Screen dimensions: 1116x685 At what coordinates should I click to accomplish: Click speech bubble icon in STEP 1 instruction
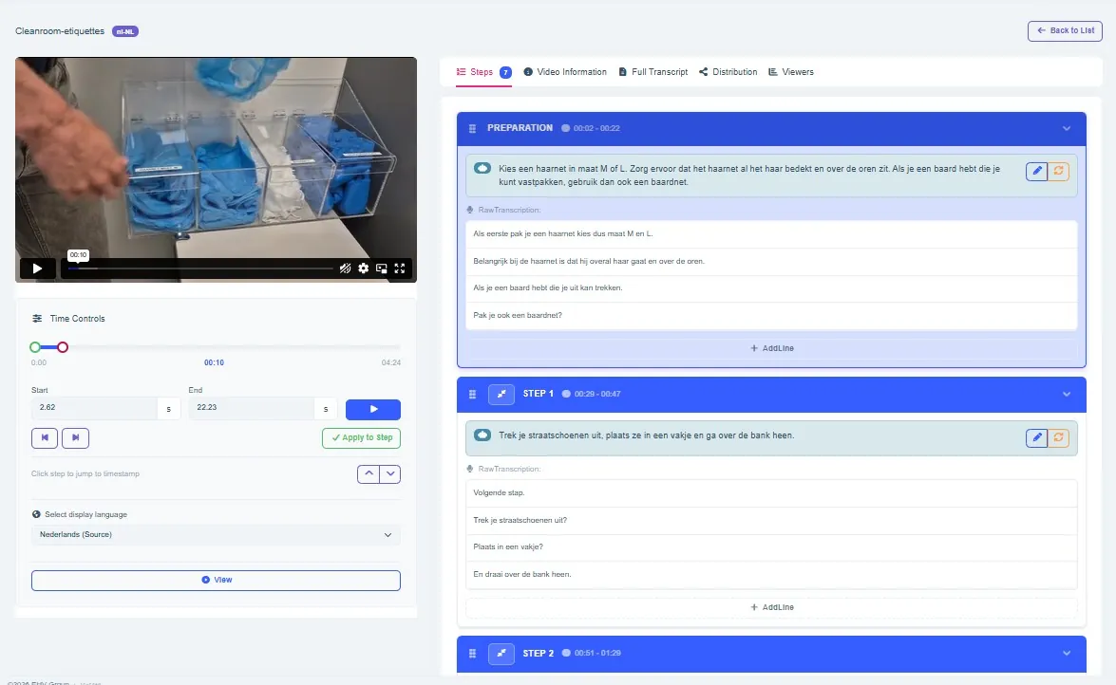pyautogui.click(x=482, y=435)
